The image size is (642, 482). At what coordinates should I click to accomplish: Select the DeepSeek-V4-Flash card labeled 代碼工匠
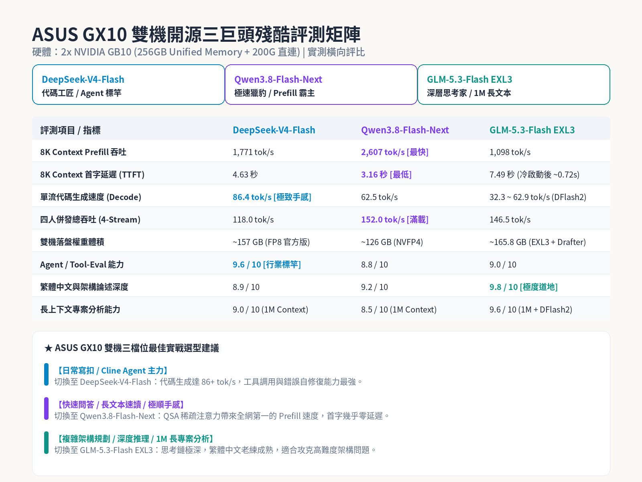128,85
